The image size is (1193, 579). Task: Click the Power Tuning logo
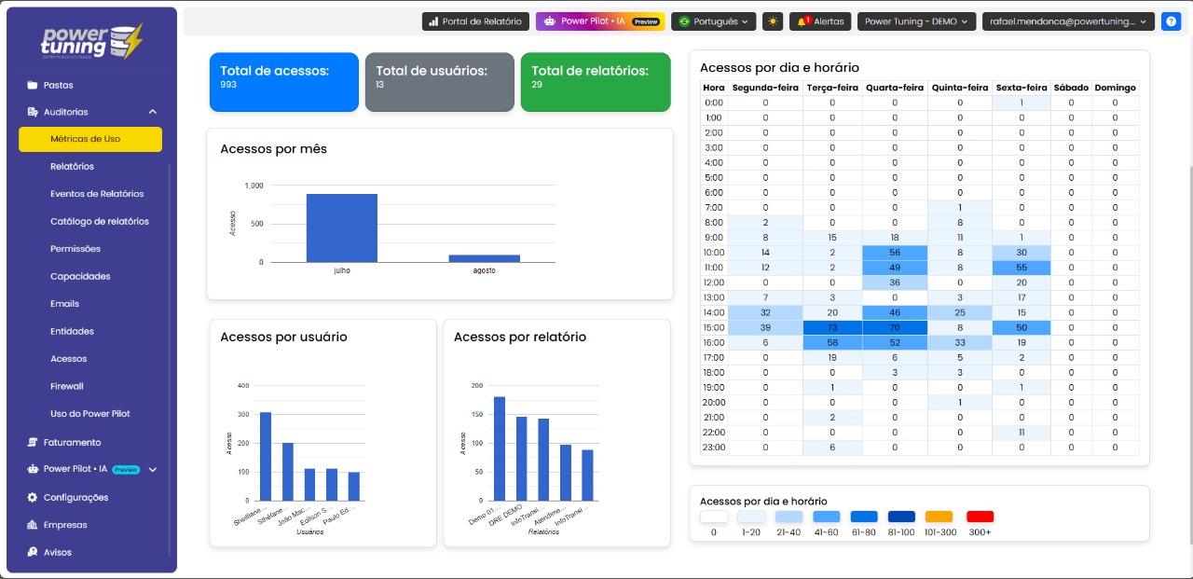(92, 42)
